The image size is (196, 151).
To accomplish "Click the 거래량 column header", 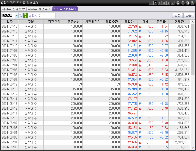I will point(179,22).
